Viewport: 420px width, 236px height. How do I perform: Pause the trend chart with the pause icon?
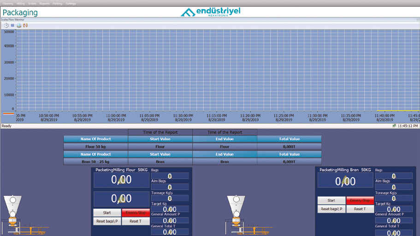[x=12, y=25]
